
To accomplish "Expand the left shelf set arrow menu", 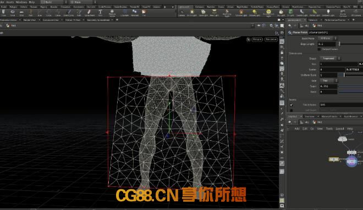I will click(x=173, y=7).
